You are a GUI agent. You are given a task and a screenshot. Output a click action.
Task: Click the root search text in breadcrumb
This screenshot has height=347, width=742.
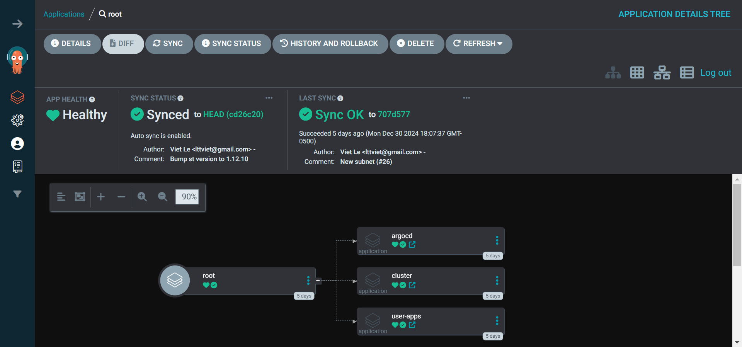click(115, 14)
